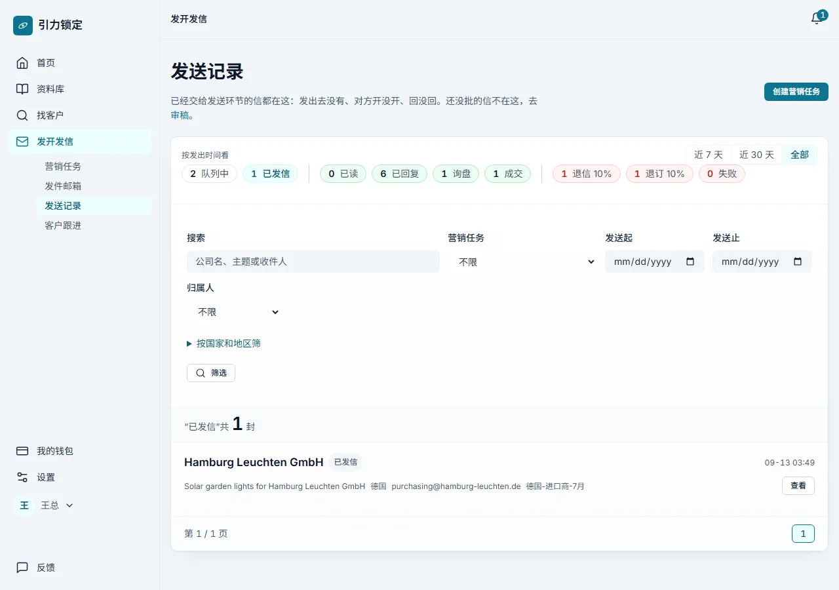The image size is (839, 590).
Task: Click the Hamburg Leuchten GmbH company name
Action: [x=254, y=462]
